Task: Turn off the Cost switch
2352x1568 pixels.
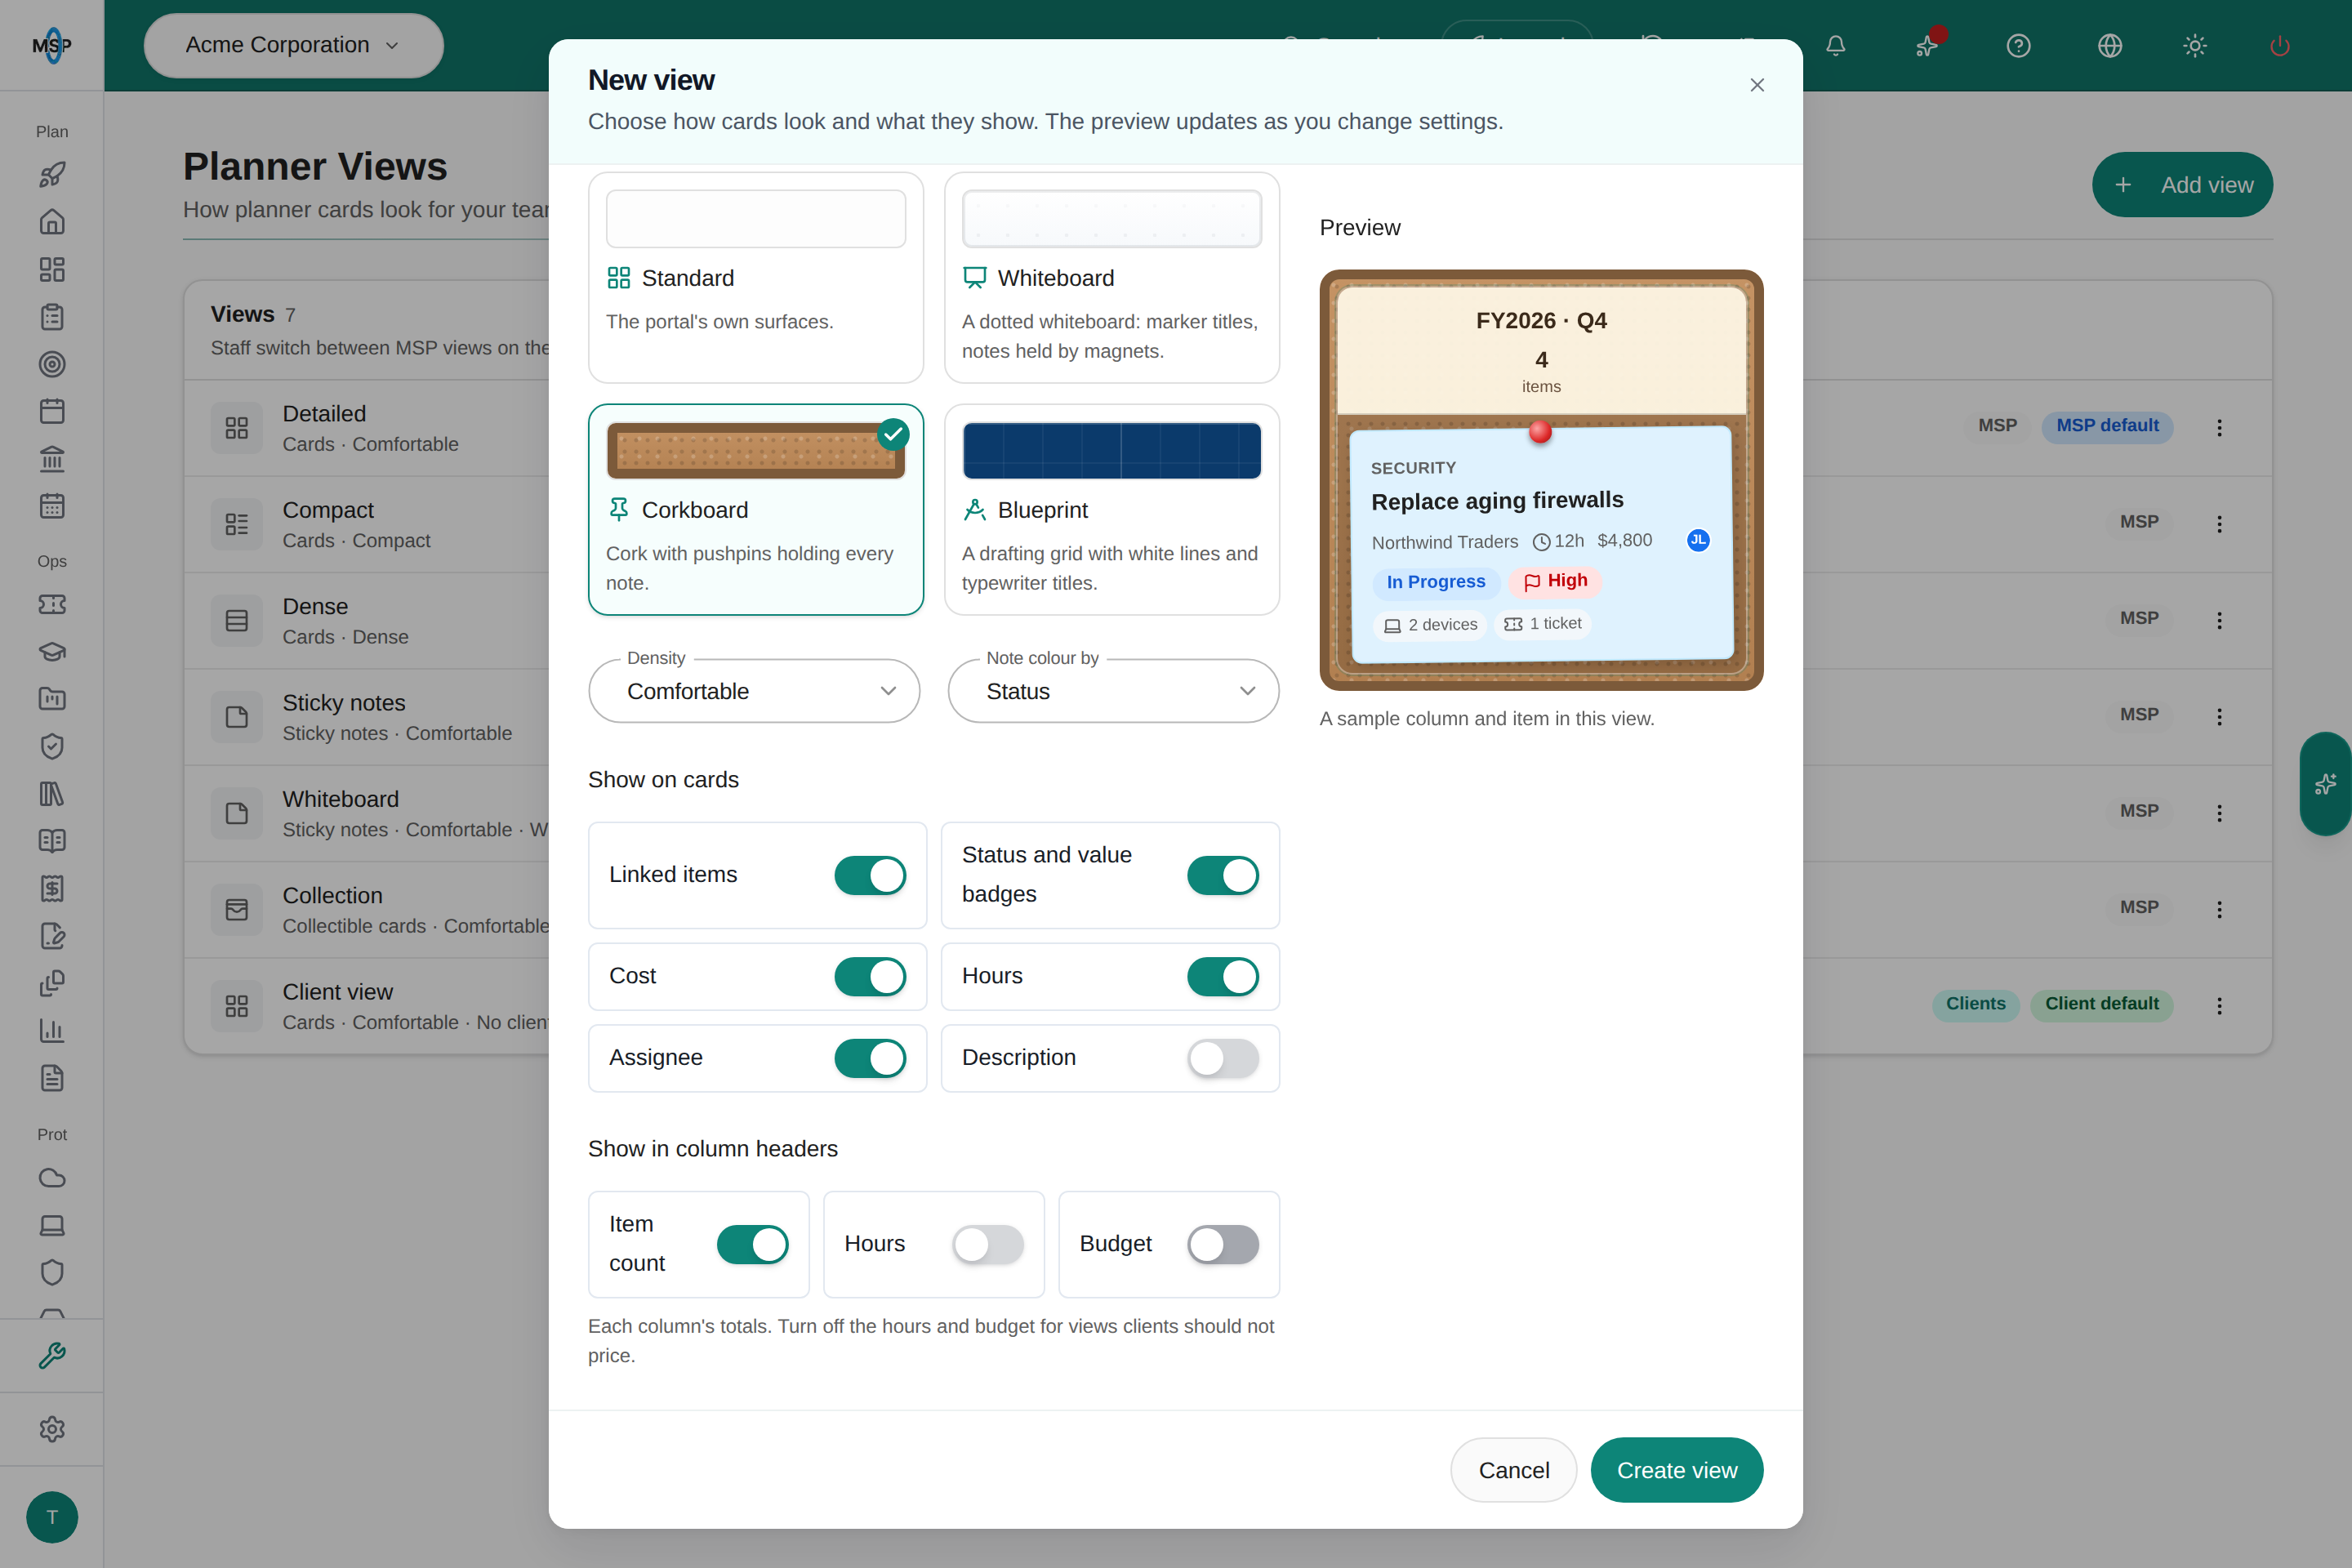Action: coord(870,977)
